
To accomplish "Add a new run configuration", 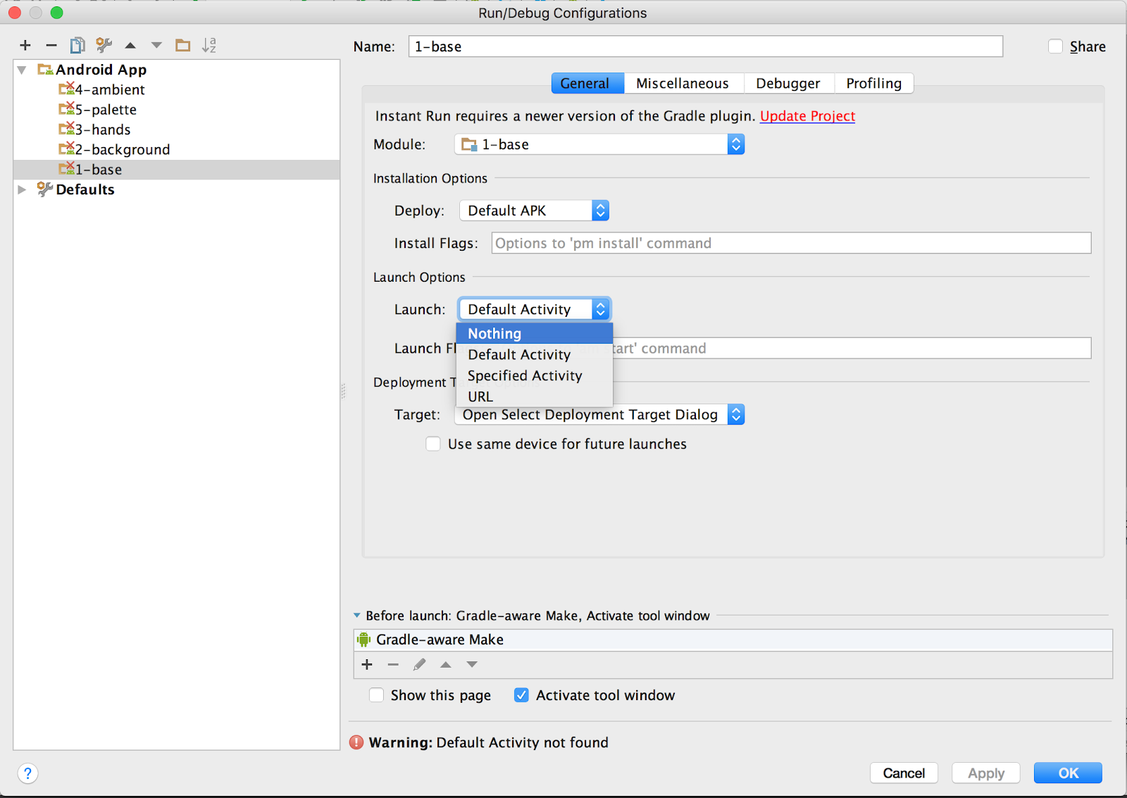I will click(x=25, y=46).
